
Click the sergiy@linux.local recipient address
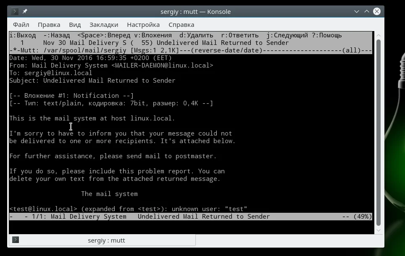(58, 73)
